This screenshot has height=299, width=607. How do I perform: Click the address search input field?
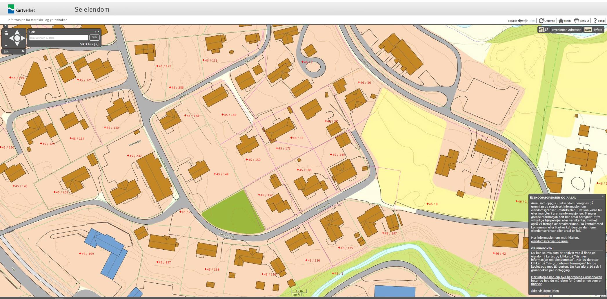pyautogui.click(x=59, y=38)
